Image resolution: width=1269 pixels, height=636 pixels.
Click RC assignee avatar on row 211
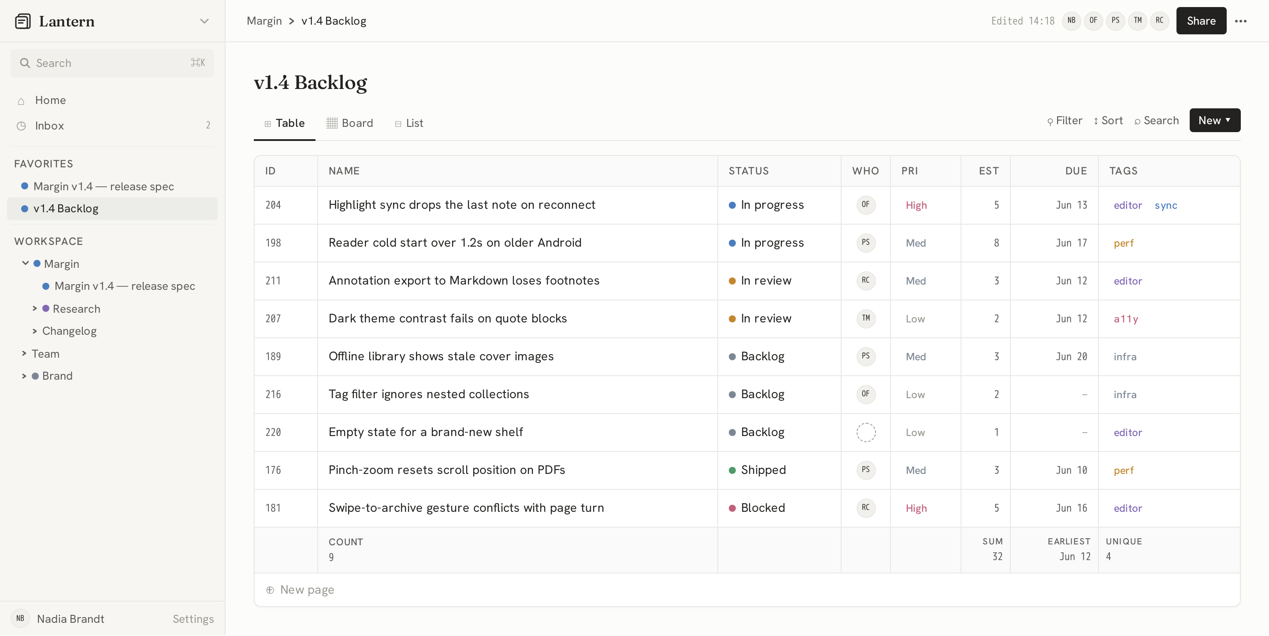pos(866,281)
